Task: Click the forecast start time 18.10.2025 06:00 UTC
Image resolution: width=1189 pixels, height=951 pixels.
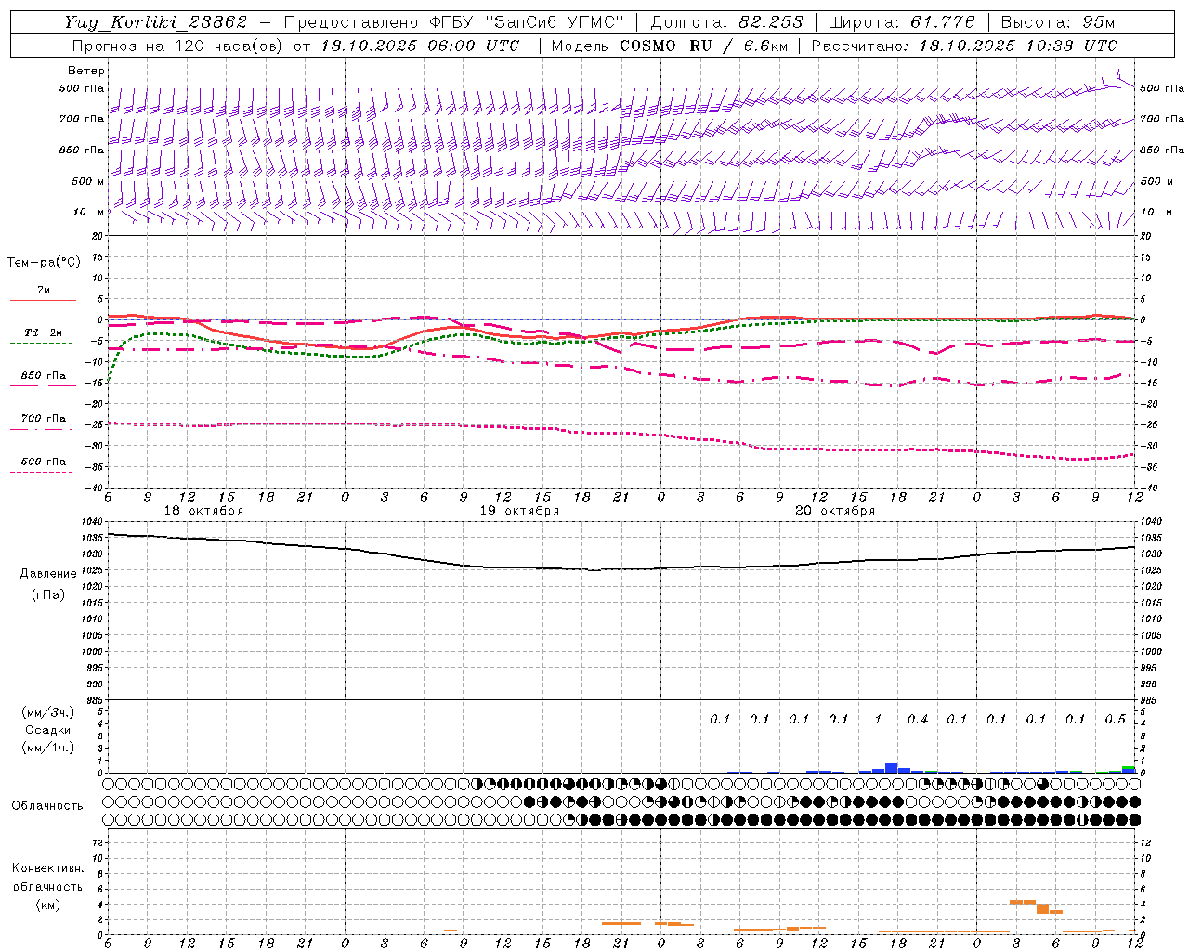Action: 420,46
